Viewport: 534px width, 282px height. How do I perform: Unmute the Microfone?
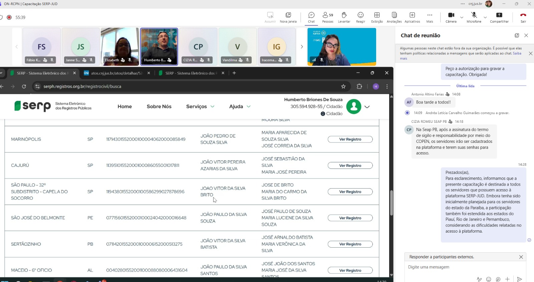[474, 17]
